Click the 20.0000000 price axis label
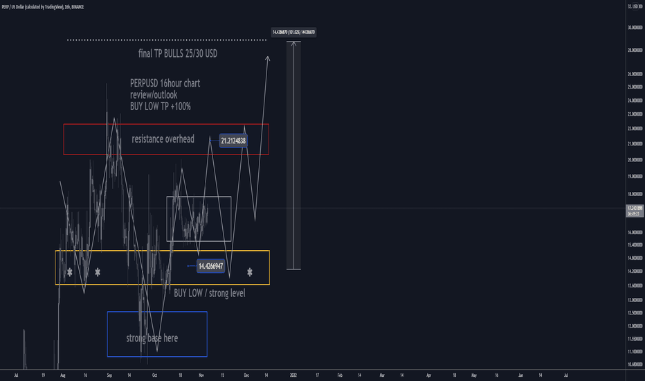The width and height of the screenshot is (645, 381). (x=635, y=160)
